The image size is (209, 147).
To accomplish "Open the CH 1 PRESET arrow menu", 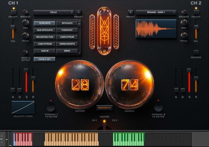I will click(x=79, y=12).
